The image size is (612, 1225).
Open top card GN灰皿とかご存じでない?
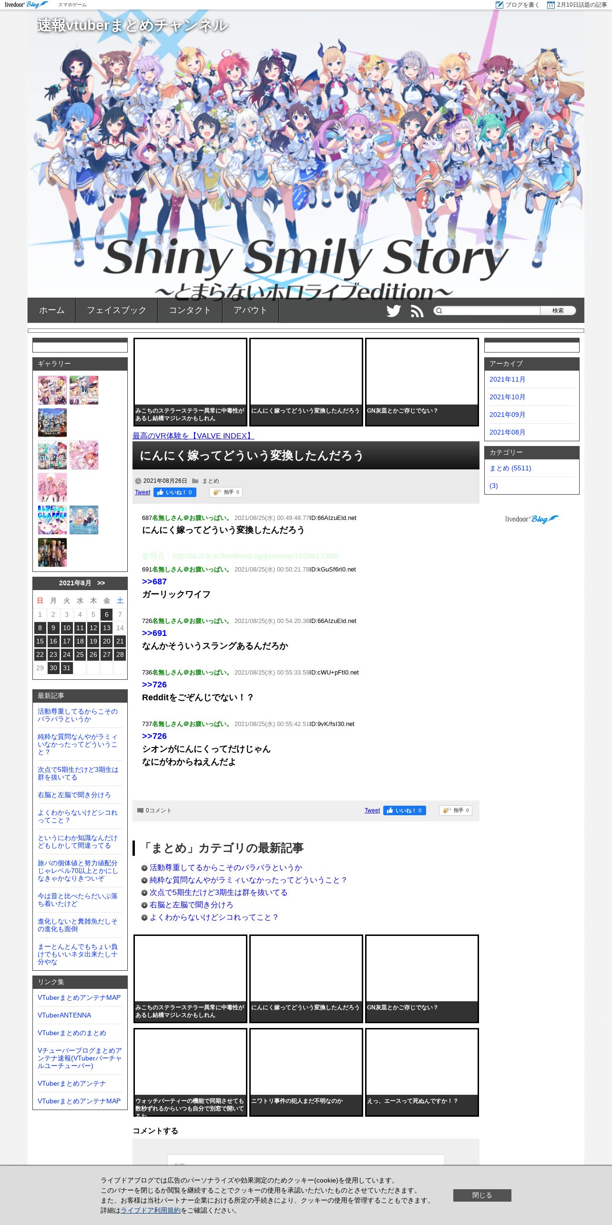point(422,382)
